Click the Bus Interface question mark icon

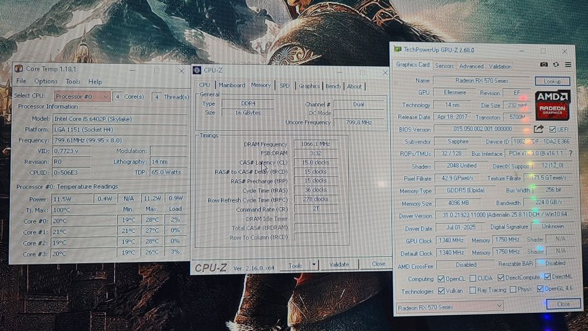570,153
